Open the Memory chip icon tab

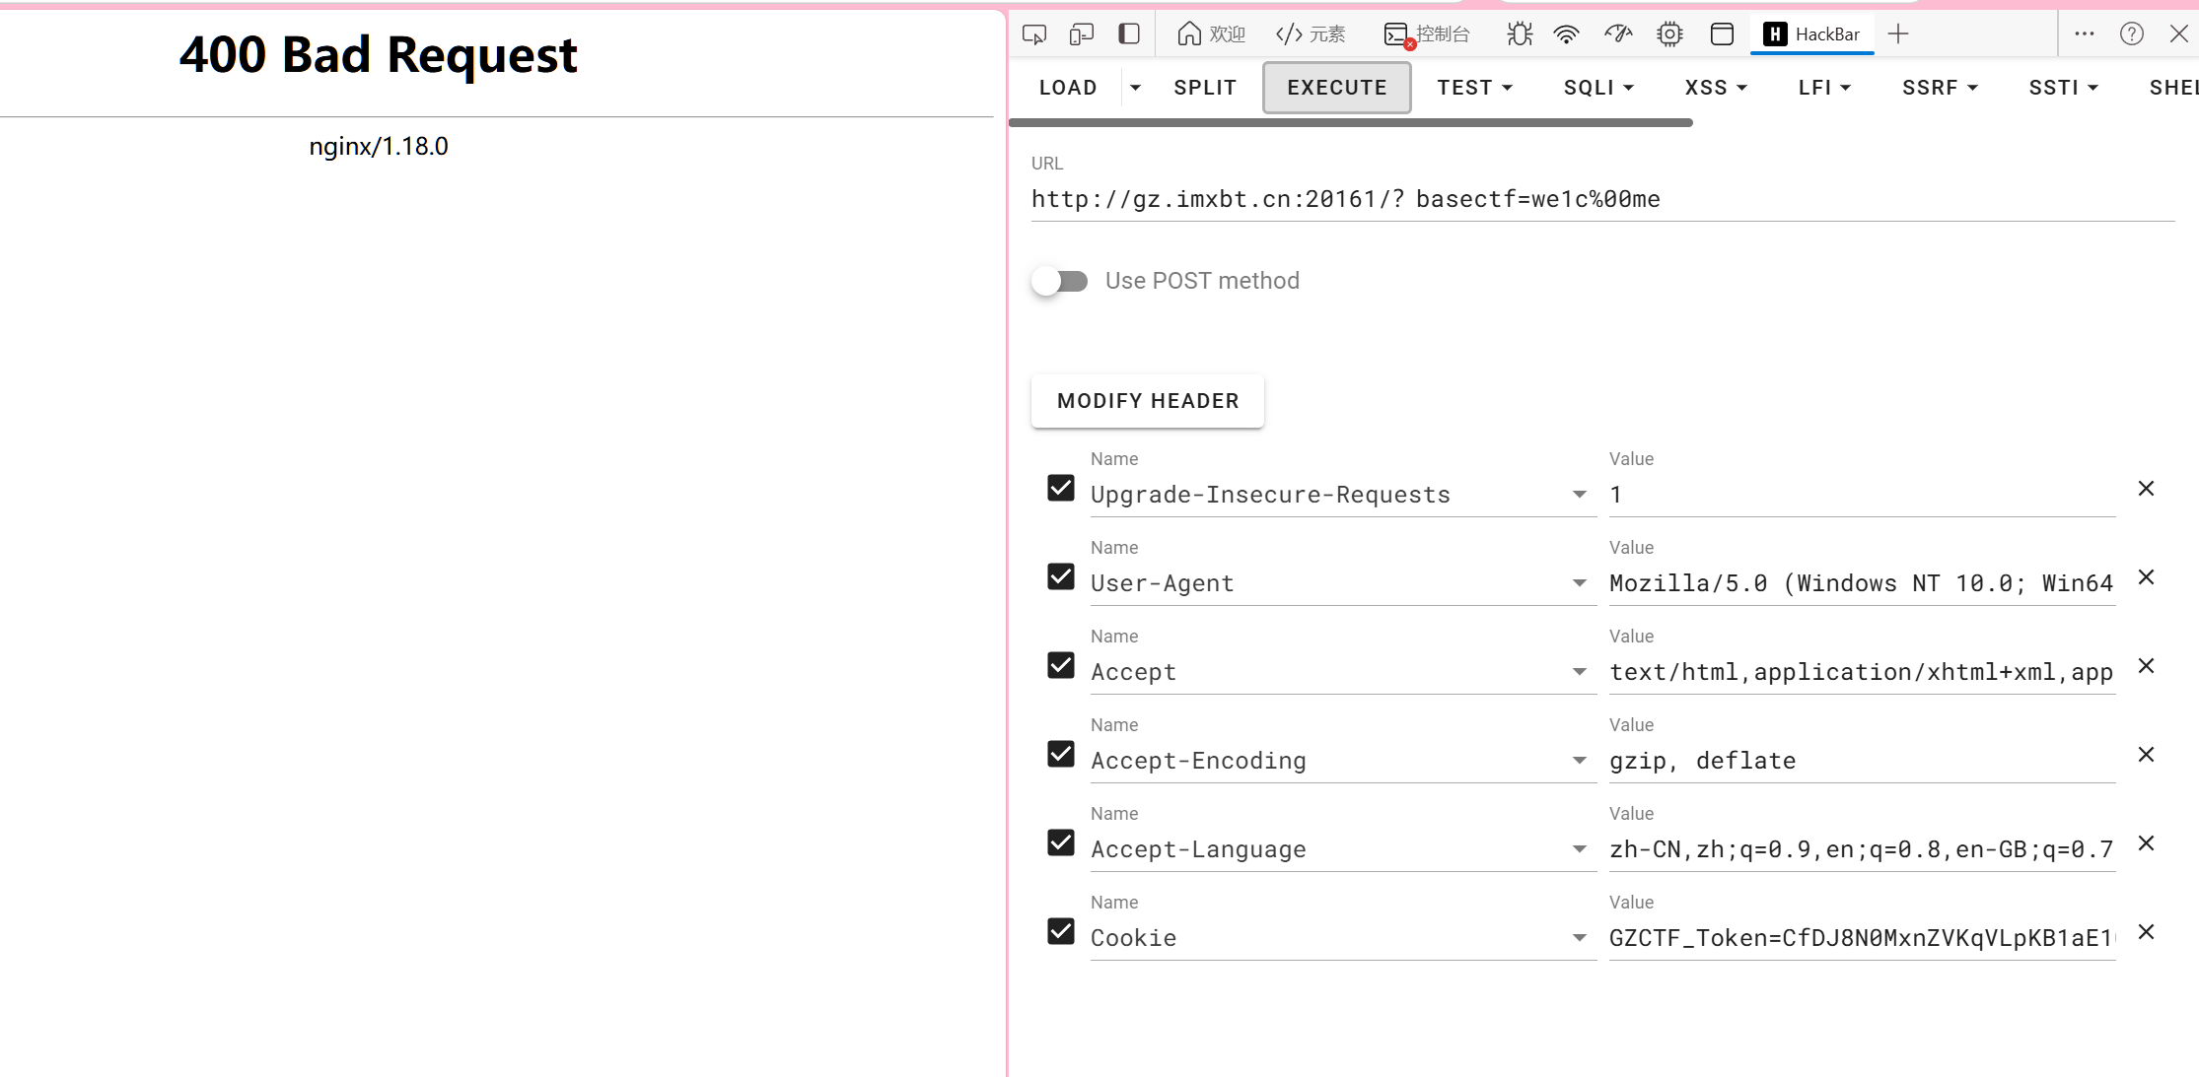(x=1669, y=34)
